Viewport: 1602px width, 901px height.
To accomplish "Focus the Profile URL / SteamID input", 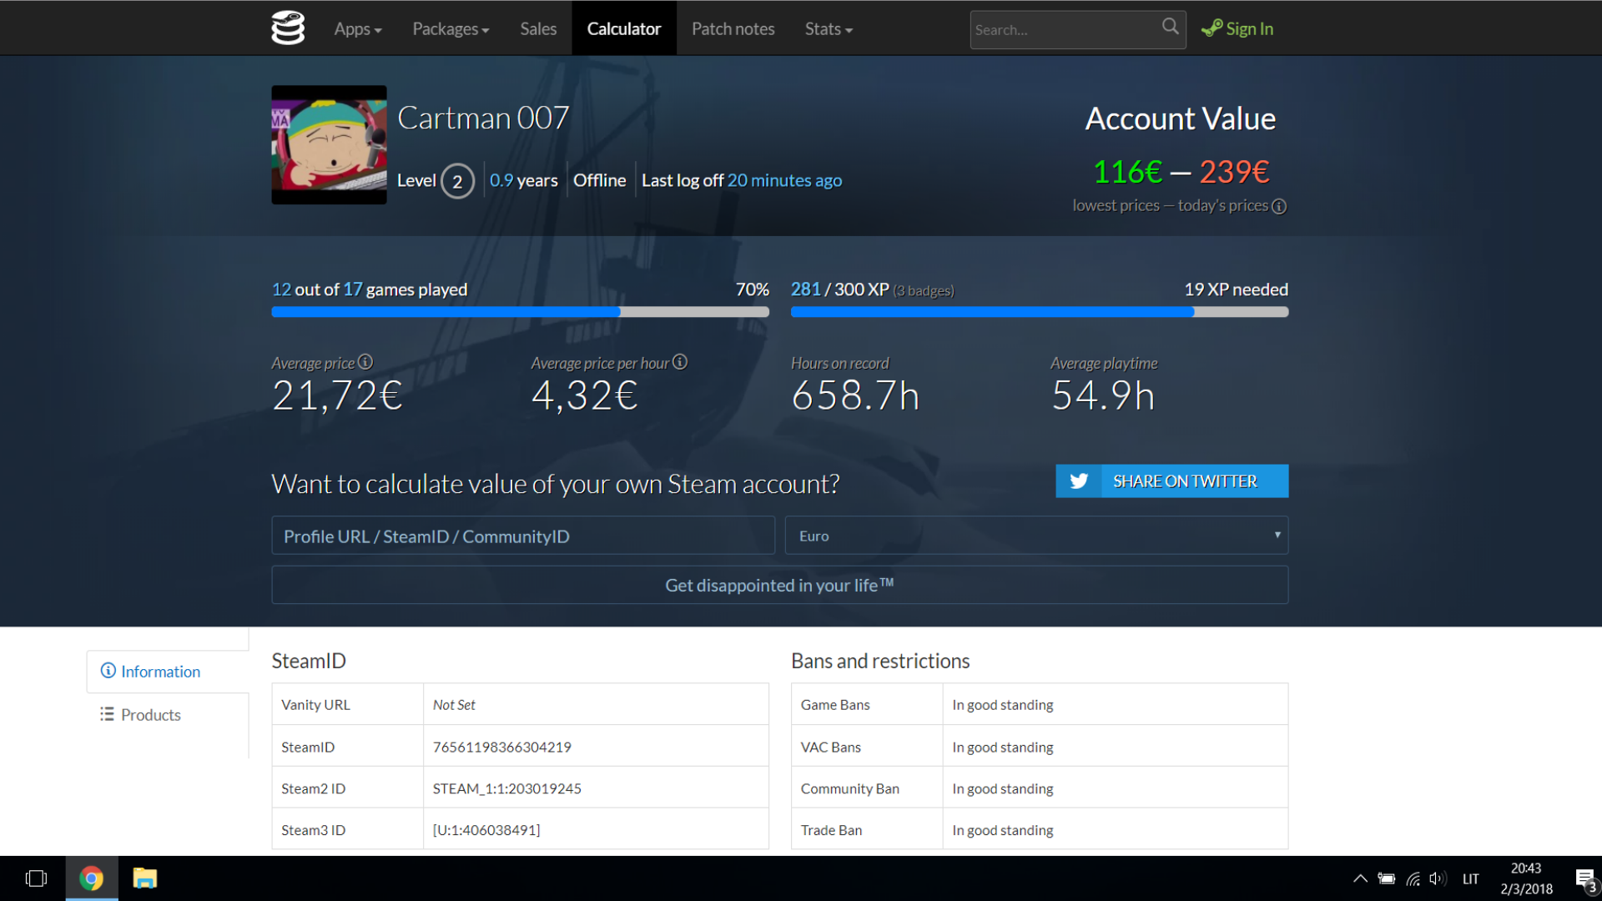I will click(523, 536).
